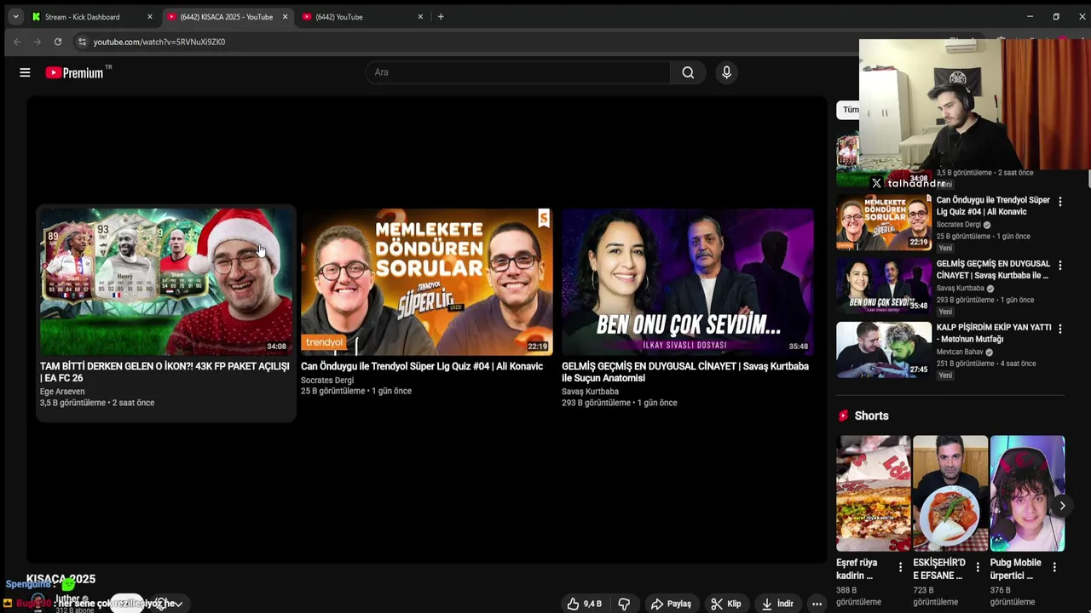Open sidebar title KALP PİŞİRDİM EKİP YAN YATTI
The image size is (1091, 613).
pos(993,333)
